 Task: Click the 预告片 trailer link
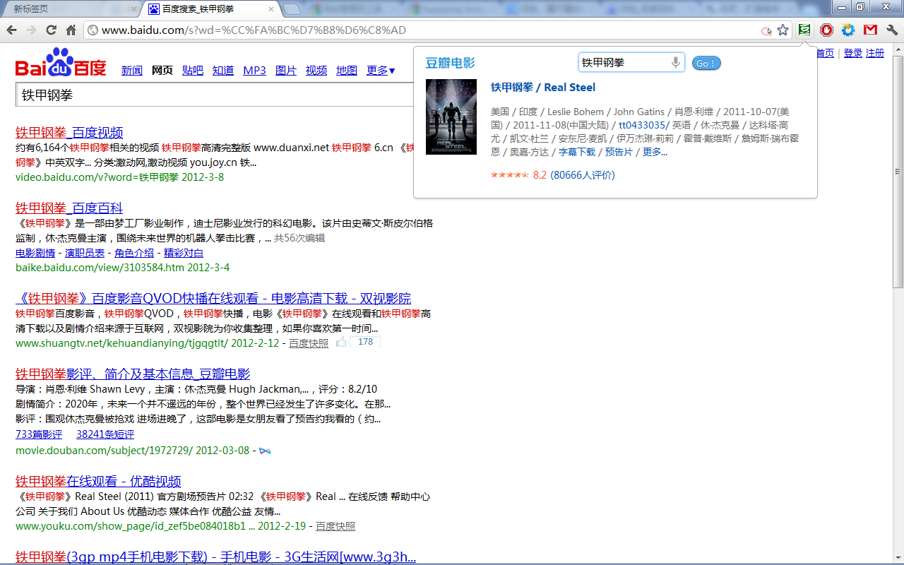click(x=619, y=152)
